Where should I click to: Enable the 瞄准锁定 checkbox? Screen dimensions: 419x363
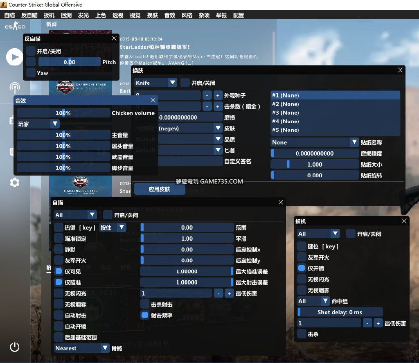(59, 239)
